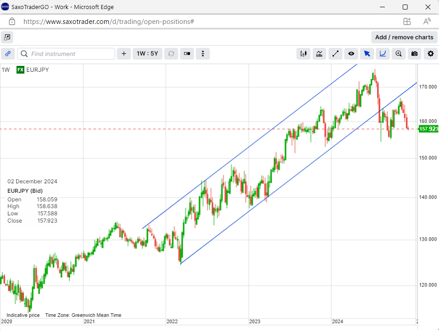Screen dimensions: 439x330
Task: Click the Open 158.059 value
Action: 47,200
